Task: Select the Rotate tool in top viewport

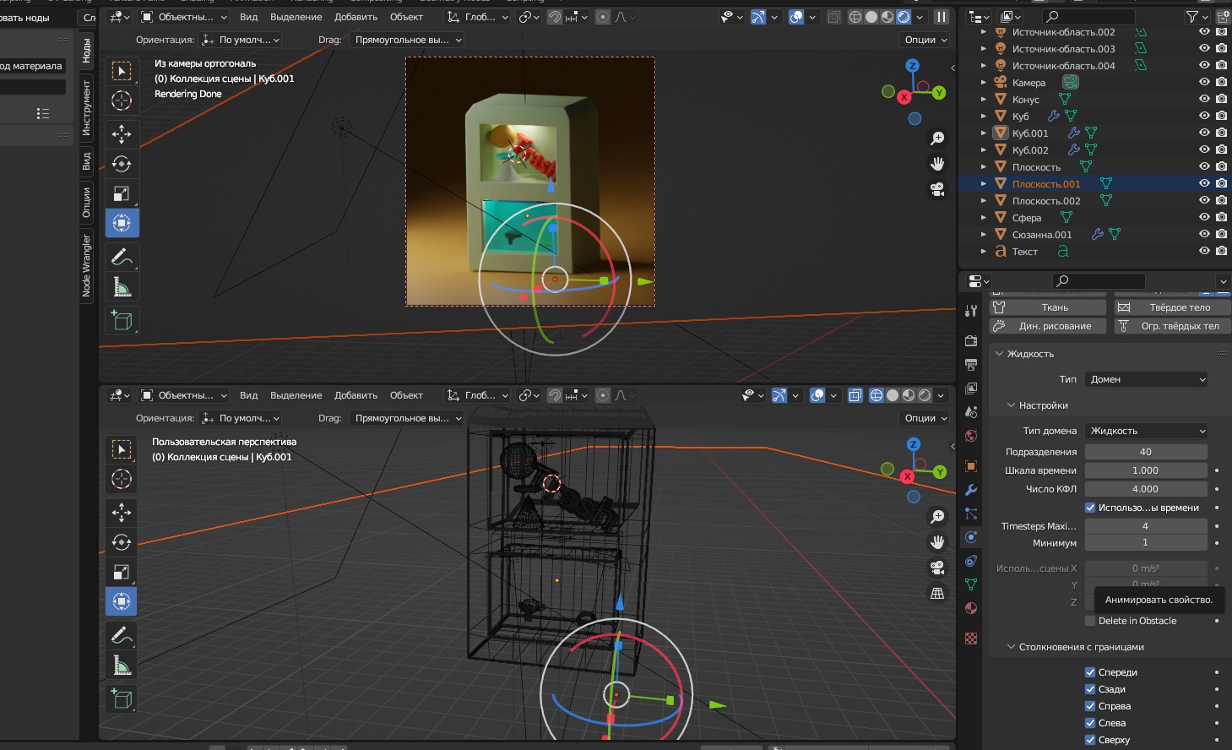Action: click(x=122, y=164)
